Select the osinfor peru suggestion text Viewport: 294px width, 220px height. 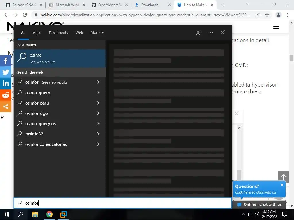(x=37, y=103)
